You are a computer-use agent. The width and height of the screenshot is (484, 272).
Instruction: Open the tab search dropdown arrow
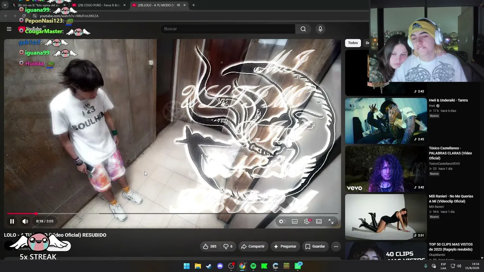coord(5,5)
